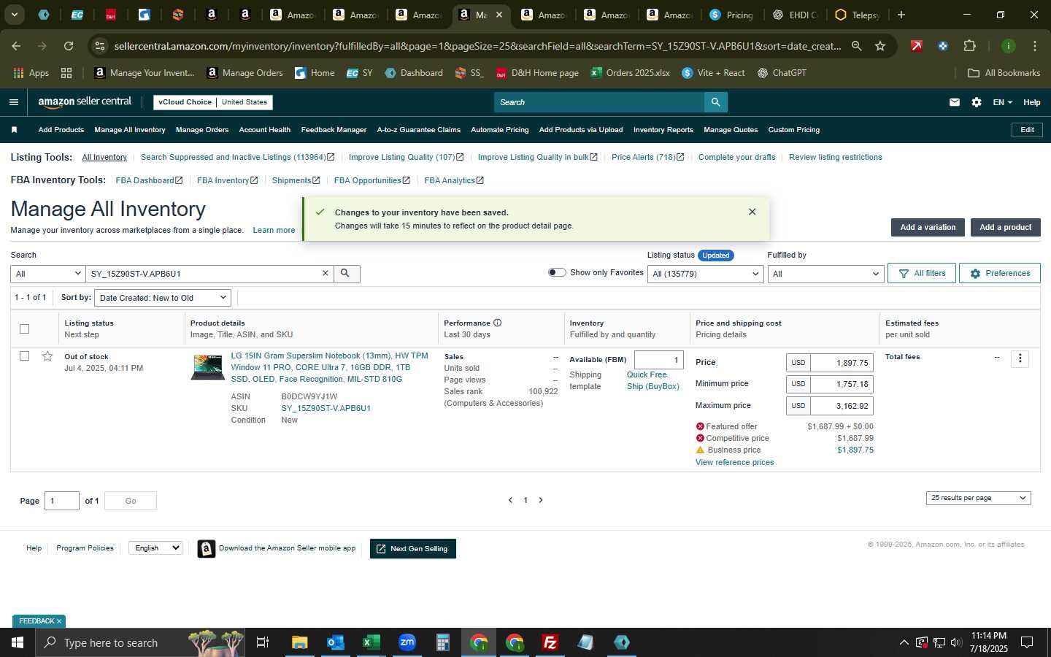The height and width of the screenshot is (657, 1051).
Task: Open the Sort by dropdown
Action: (x=163, y=298)
